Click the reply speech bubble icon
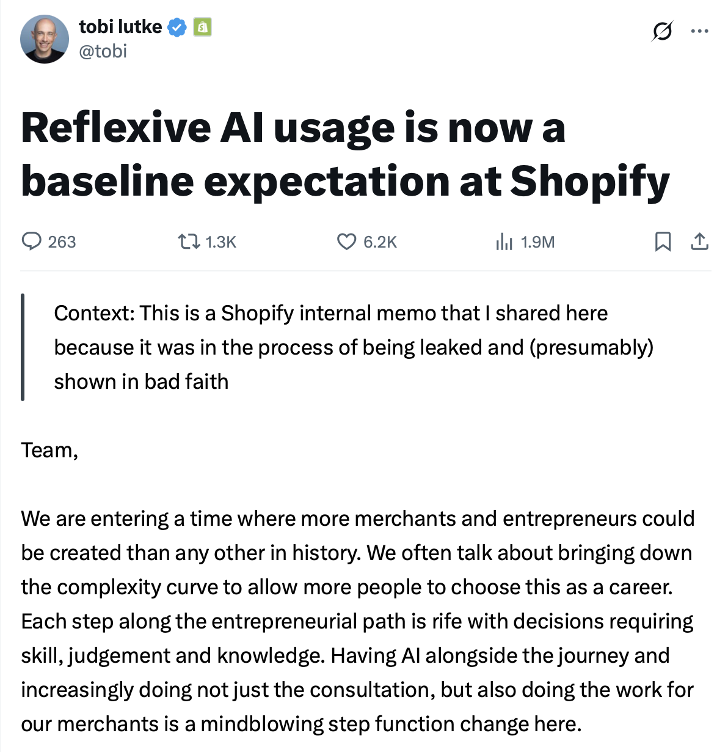 point(32,242)
